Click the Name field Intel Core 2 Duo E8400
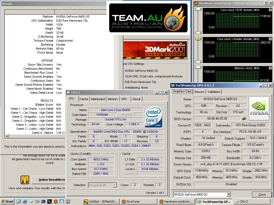Image resolution: width=274 pixels, height=205 pixels. pyautogui.click(x=116, y=110)
